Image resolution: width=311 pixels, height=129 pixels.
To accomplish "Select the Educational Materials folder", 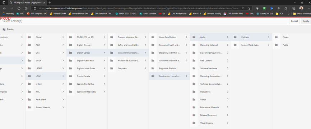I will coord(210,107).
